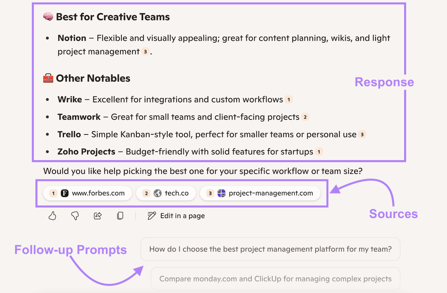Click citation 3 after the Notion bullet
This screenshot has width=447, height=293.
point(145,52)
